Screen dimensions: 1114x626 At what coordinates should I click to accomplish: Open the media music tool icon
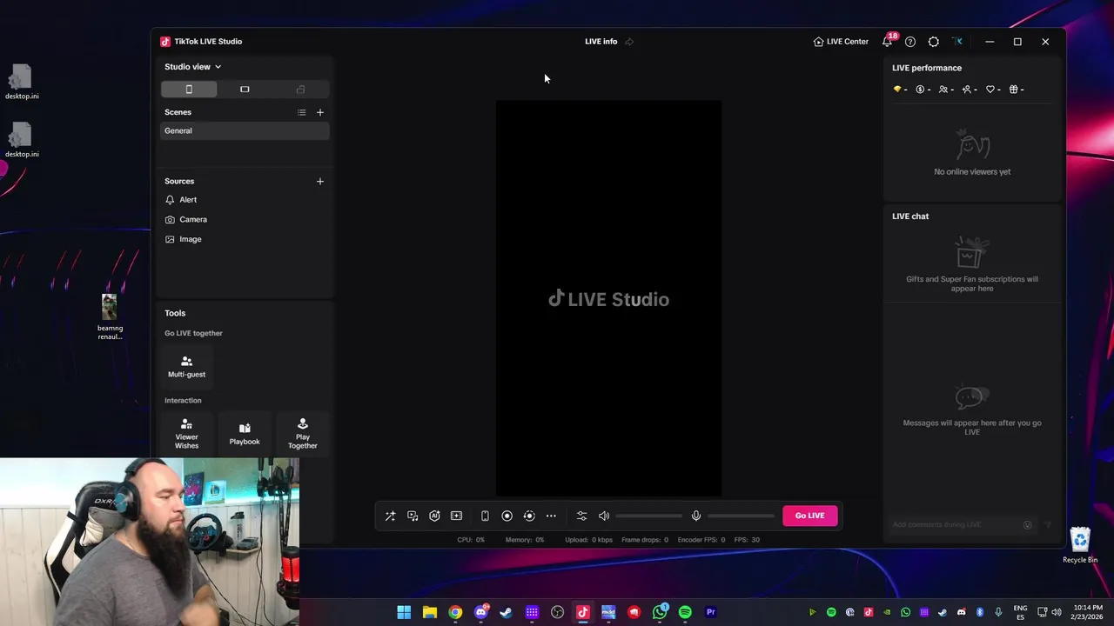click(413, 516)
